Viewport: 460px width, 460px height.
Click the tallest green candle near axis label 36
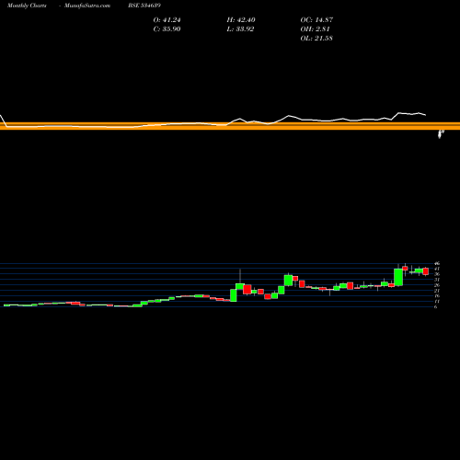[398, 277]
